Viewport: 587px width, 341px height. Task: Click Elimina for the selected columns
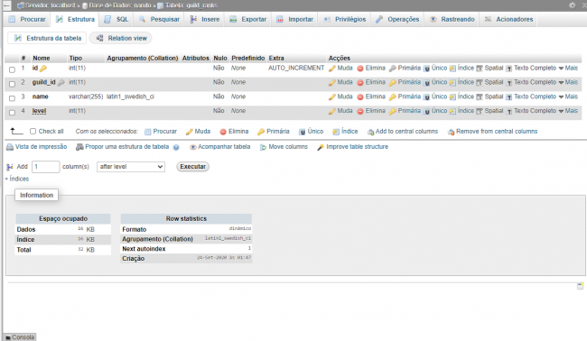(x=235, y=131)
